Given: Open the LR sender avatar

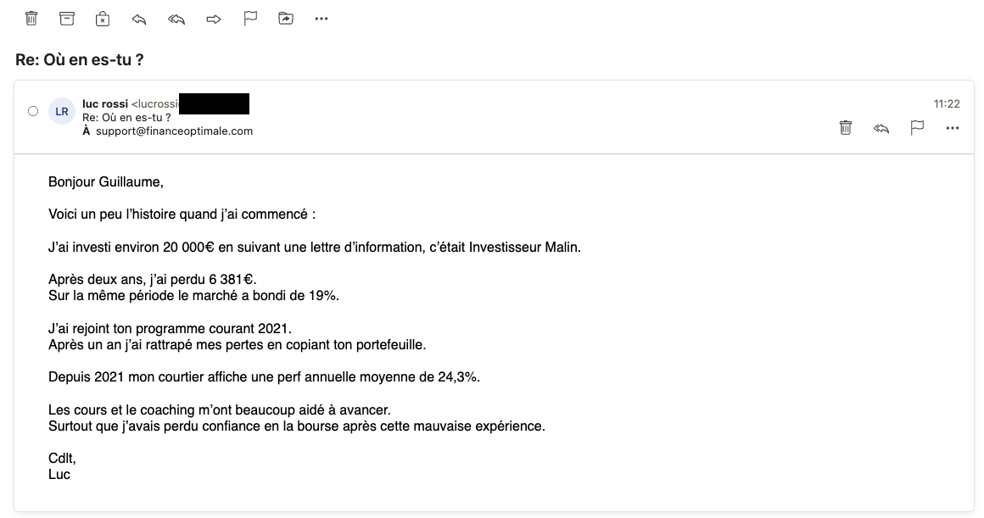Looking at the screenshot, I should (61, 112).
